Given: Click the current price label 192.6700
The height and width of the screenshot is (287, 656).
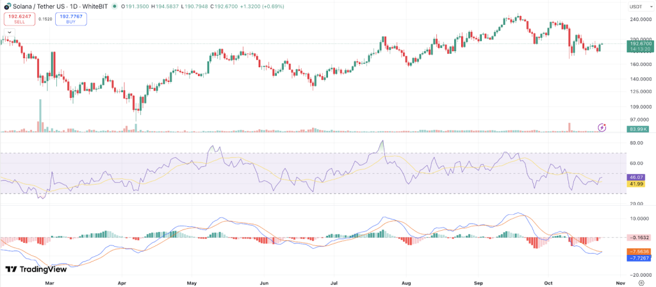Looking at the screenshot, I should (x=640, y=43).
